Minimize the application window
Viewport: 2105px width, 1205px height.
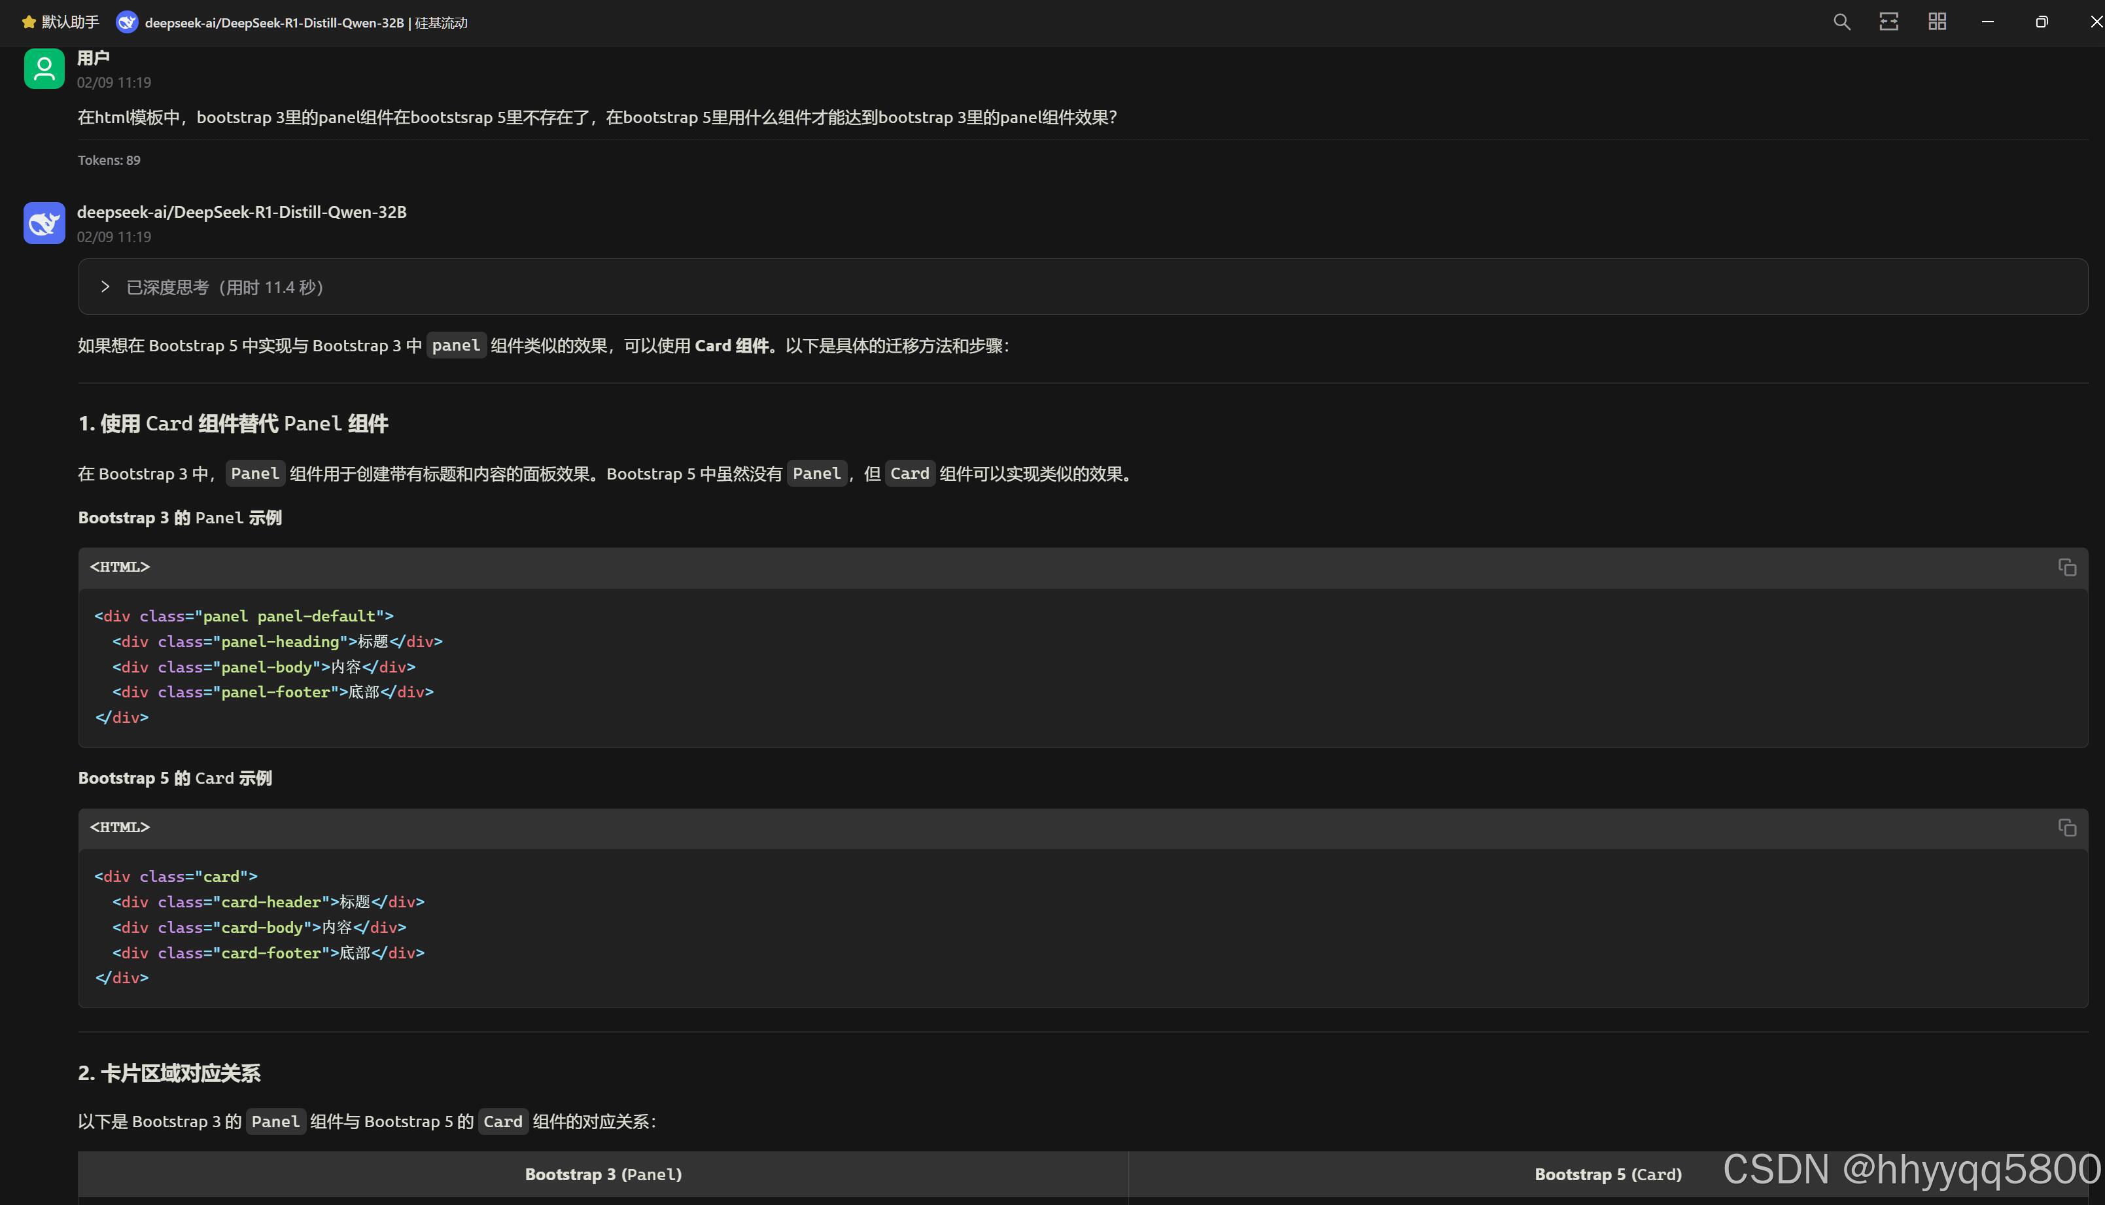[x=1987, y=22]
